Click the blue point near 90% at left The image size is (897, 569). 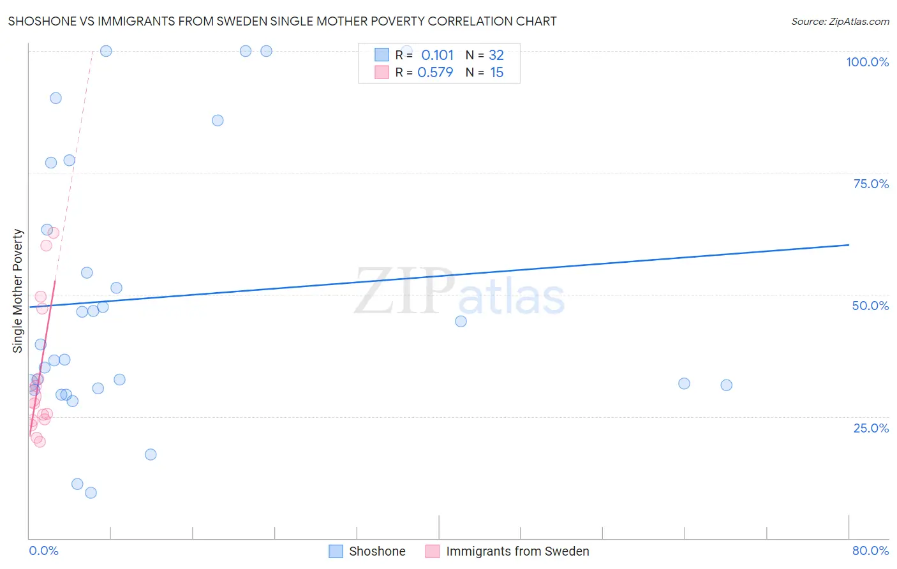click(x=56, y=98)
